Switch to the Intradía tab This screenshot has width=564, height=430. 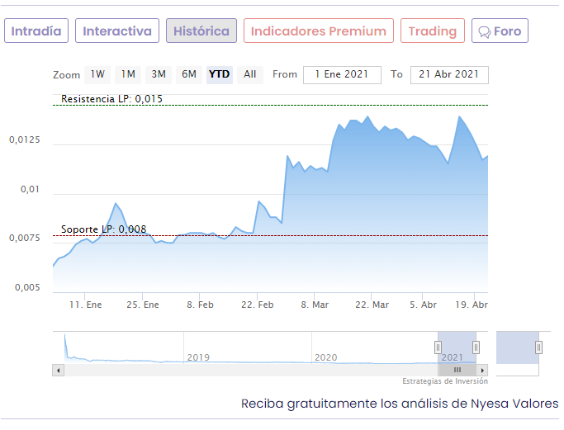pyautogui.click(x=36, y=31)
